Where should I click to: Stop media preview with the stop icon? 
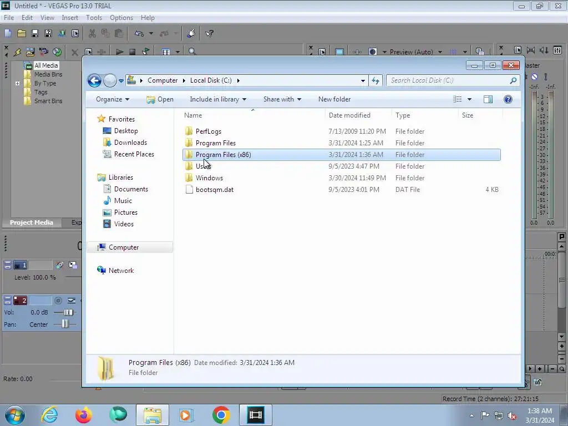click(x=132, y=52)
